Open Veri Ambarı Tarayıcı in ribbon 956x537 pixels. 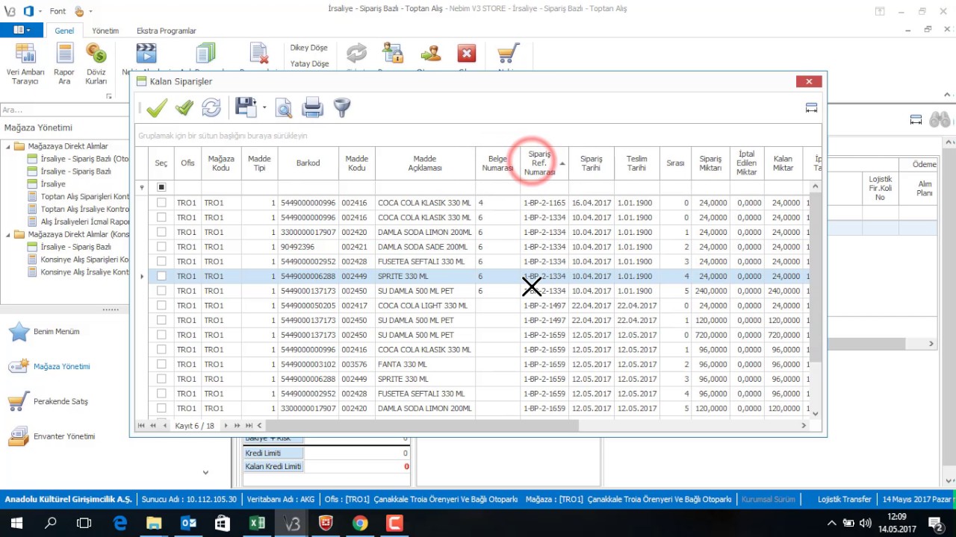25,63
